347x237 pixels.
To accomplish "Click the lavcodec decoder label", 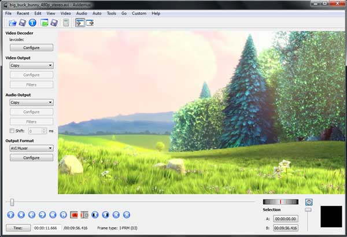I will [17, 40].
